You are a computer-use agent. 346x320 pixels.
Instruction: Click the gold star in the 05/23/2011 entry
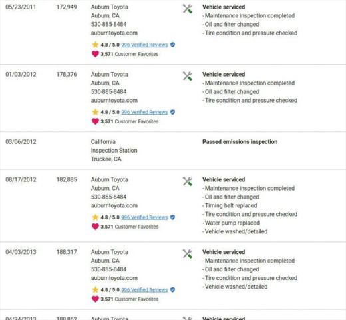[95, 45]
